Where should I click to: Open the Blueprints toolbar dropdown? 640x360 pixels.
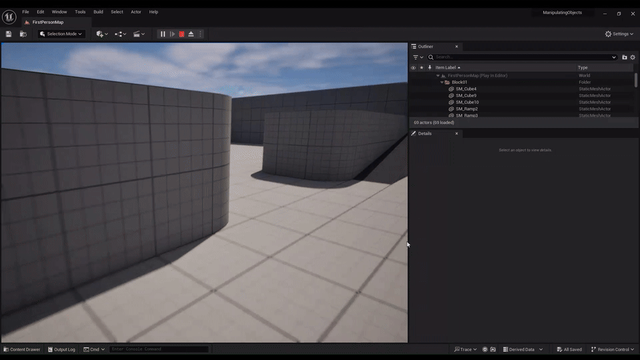(x=121, y=34)
